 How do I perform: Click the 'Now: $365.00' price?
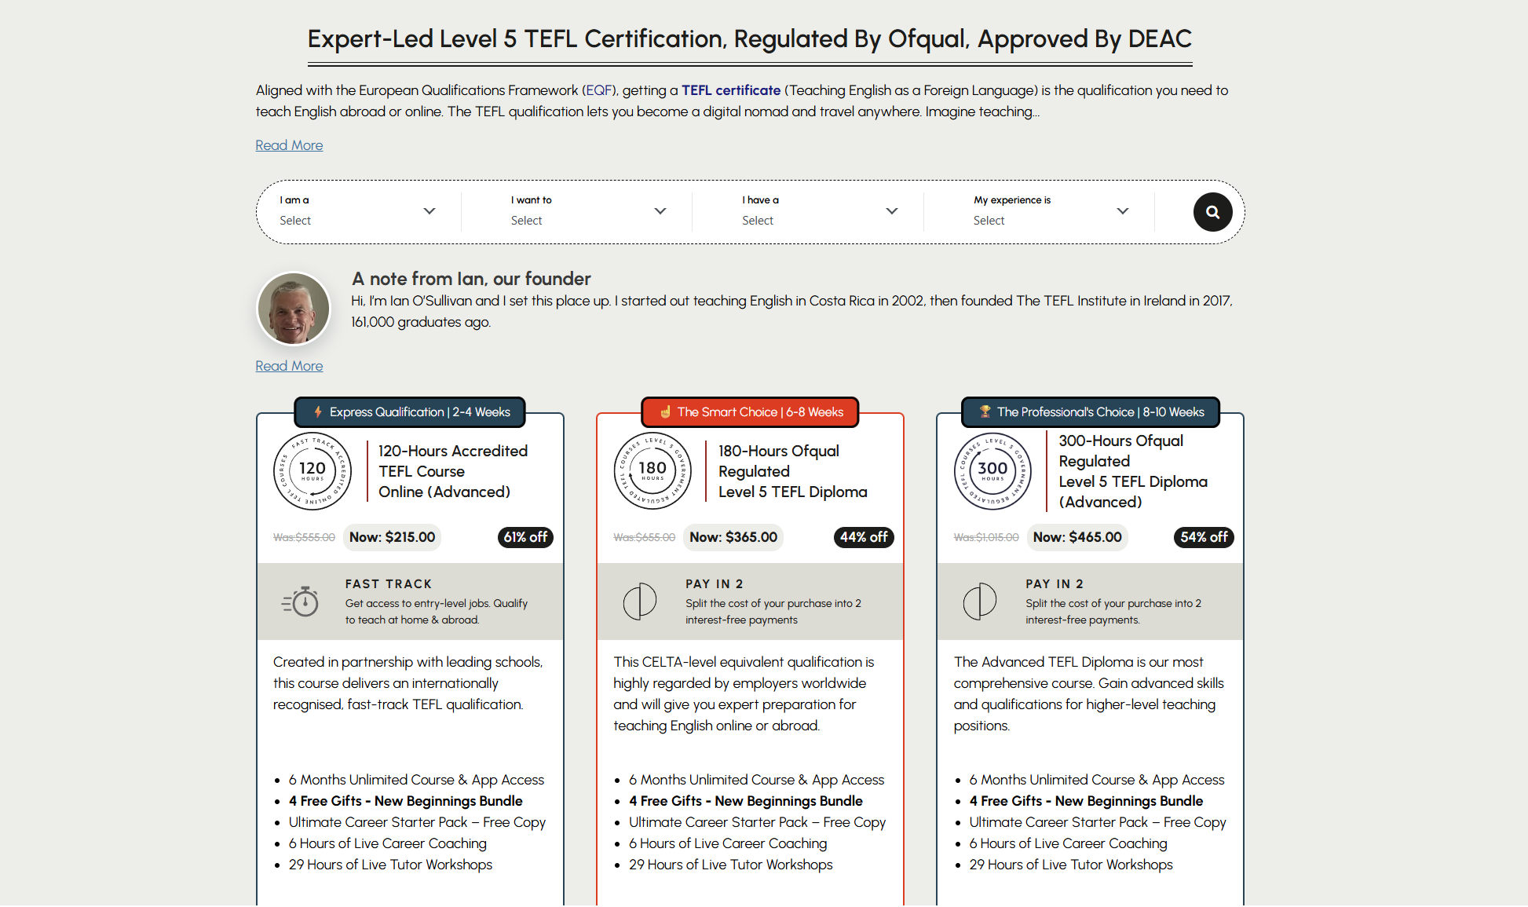(x=733, y=537)
